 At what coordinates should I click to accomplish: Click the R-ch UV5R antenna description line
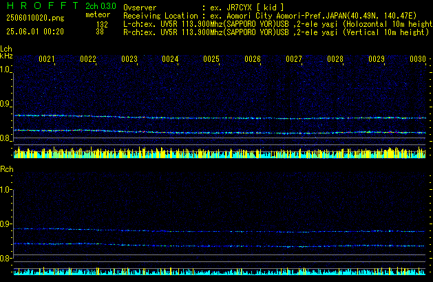coord(276,32)
